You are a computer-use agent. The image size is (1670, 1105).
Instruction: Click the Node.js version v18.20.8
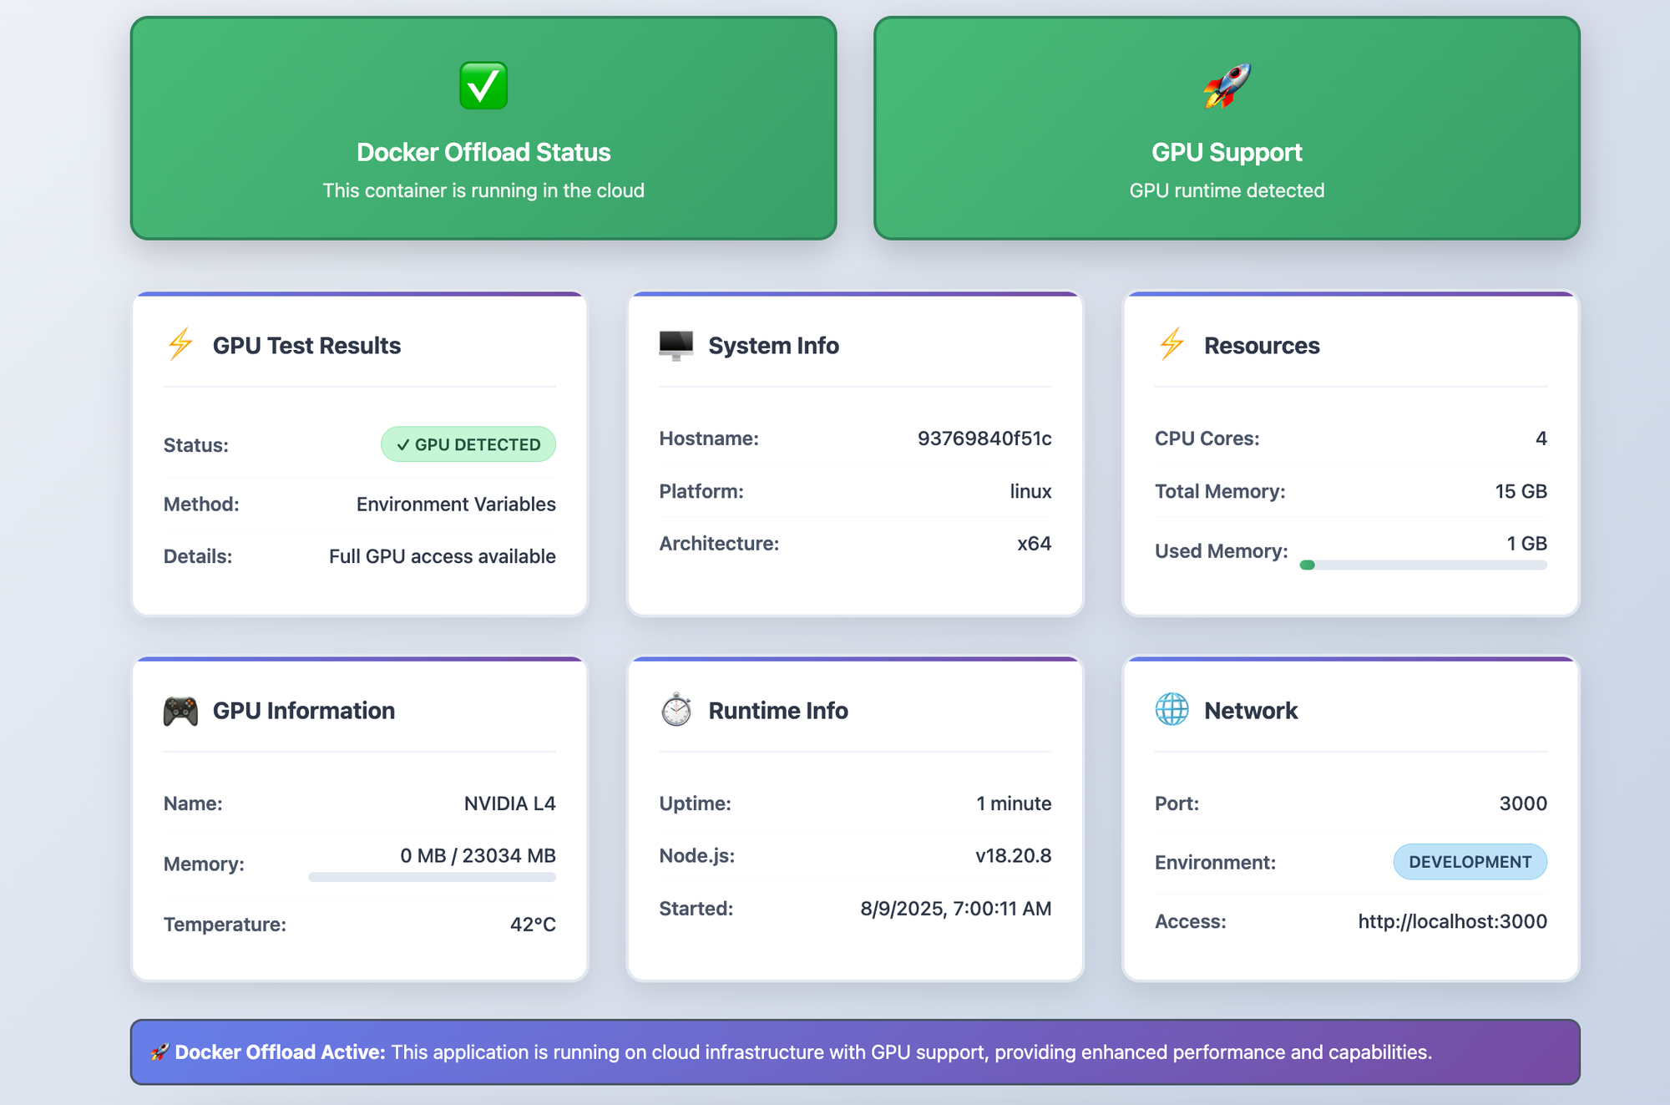coord(1013,856)
